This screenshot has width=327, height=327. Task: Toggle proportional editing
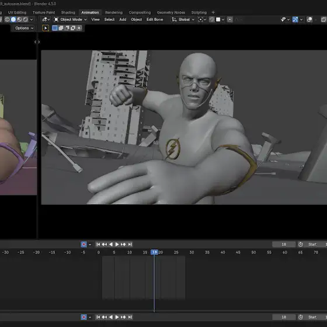click(229, 19)
